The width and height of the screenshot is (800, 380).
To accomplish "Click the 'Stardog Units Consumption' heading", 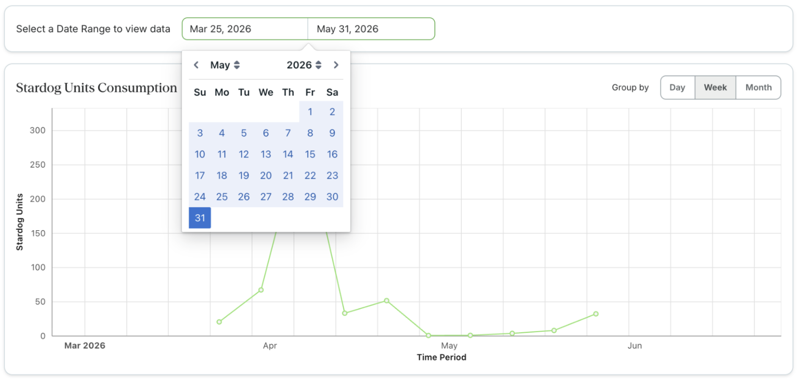I will click(x=97, y=88).
